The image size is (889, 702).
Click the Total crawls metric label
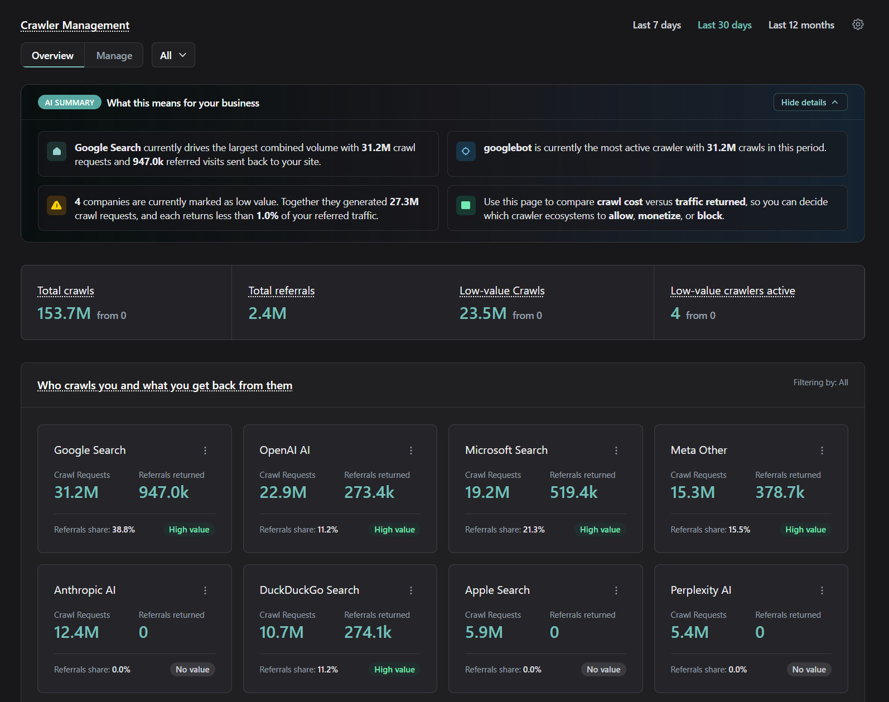[66, 291]
